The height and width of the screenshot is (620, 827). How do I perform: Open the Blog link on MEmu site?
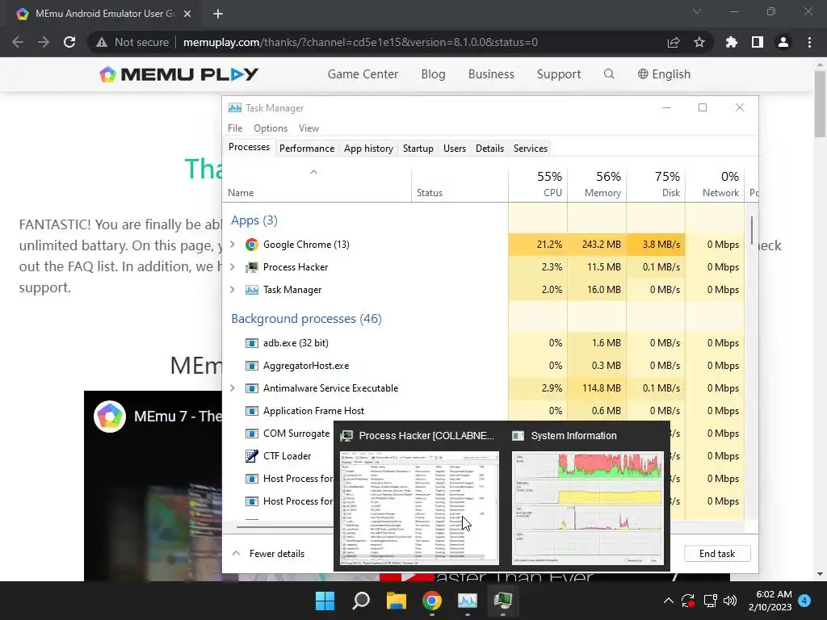click(x=433, y=74)
